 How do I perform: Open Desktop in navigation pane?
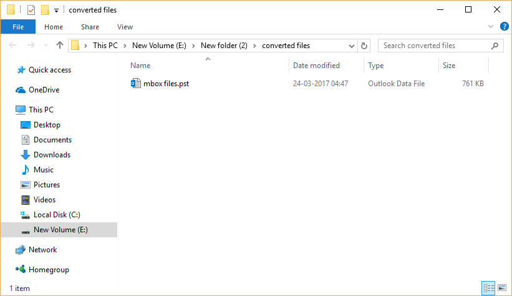47,125
